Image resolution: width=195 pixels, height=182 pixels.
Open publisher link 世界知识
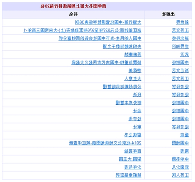[x=181, y=46]
